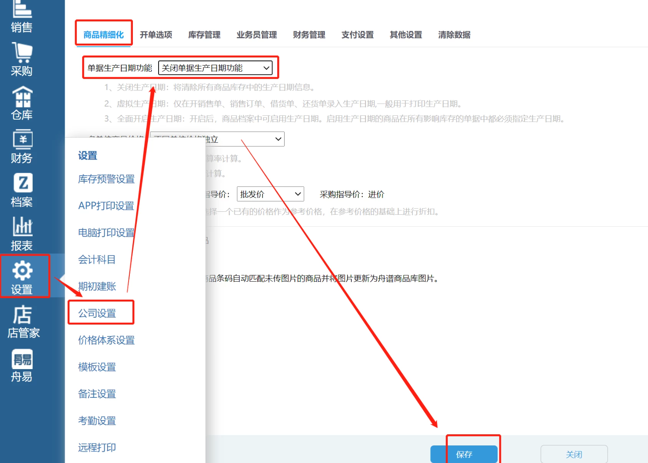The image size is (648, 463).
Task: Switch to the 清除数据 tab
Action: click(454, 35)
